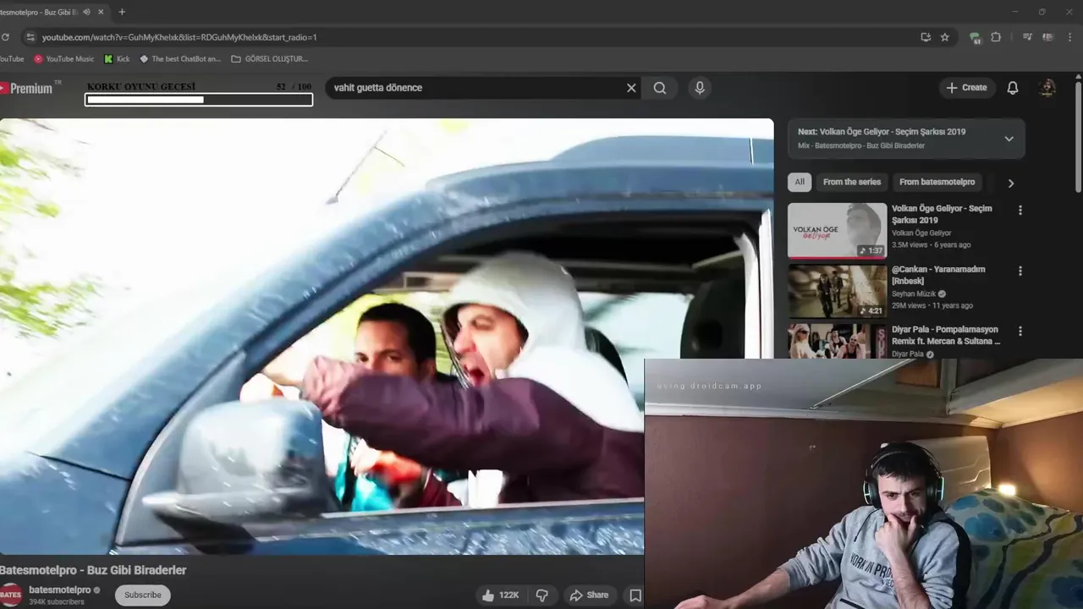Clear the search text with X
Screen dimensions: 1083x609
(x=631, y=88)
